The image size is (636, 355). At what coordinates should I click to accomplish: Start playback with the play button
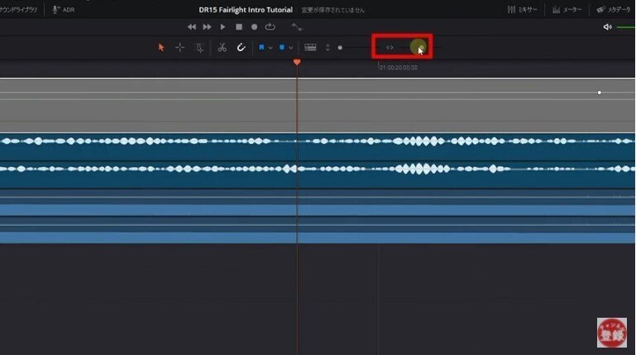222,27
